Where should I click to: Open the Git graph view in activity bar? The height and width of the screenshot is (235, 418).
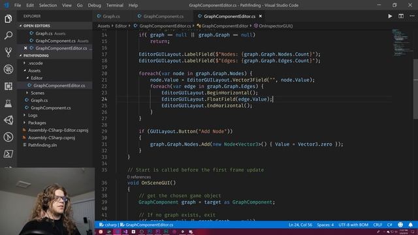pos(8,137)
